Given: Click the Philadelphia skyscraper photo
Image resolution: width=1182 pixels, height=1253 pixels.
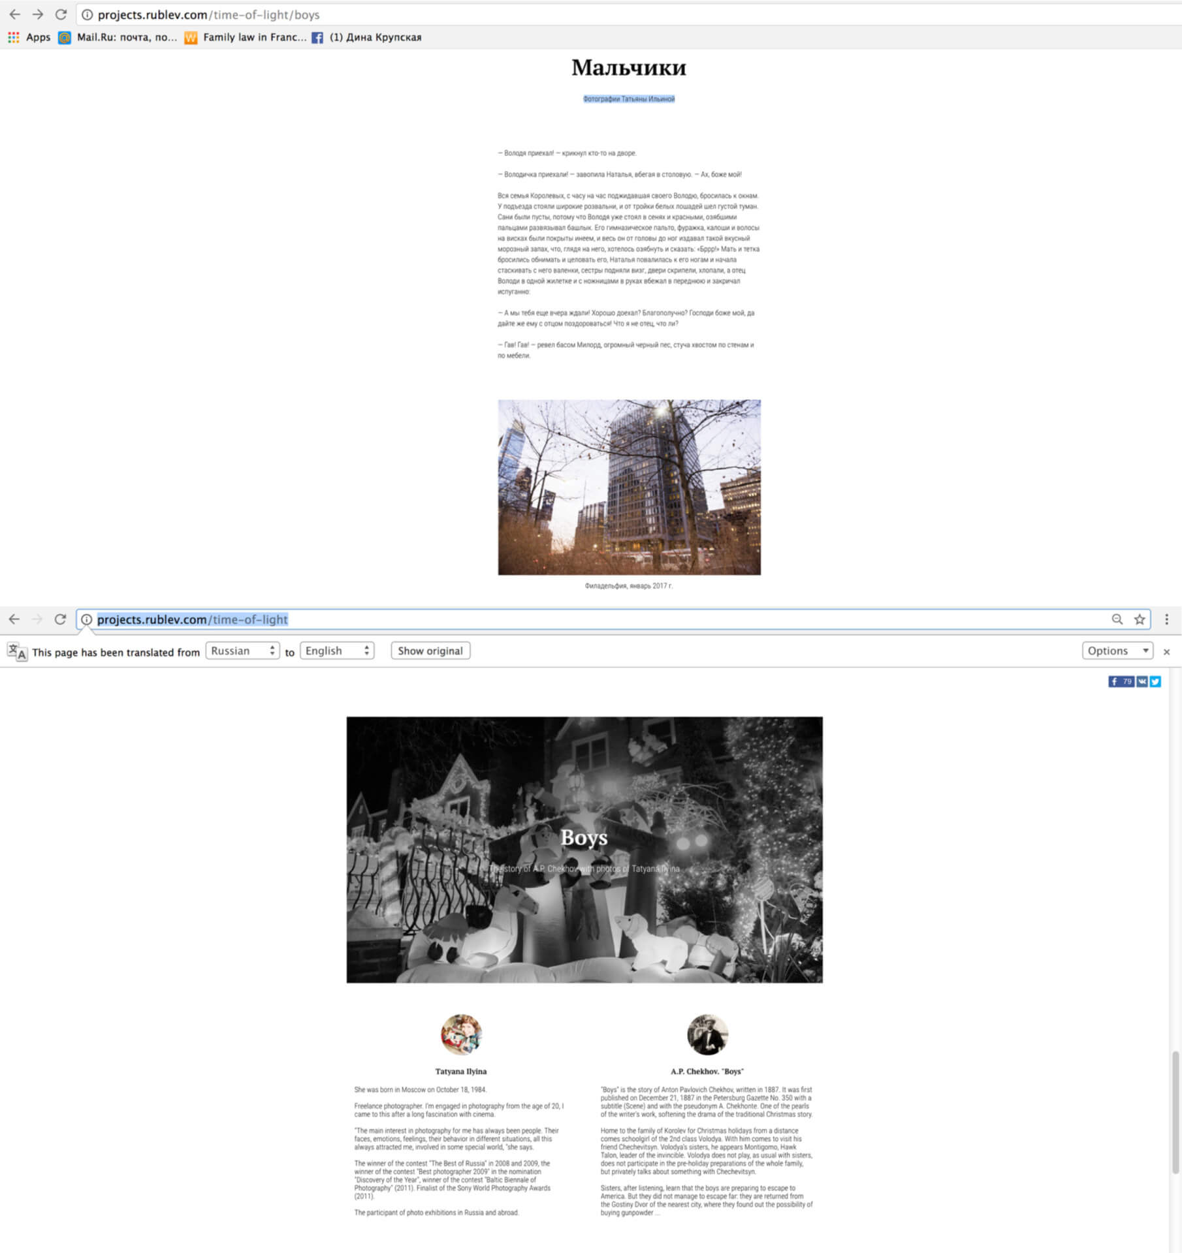Looking at the screenshot, I should 629,487.
